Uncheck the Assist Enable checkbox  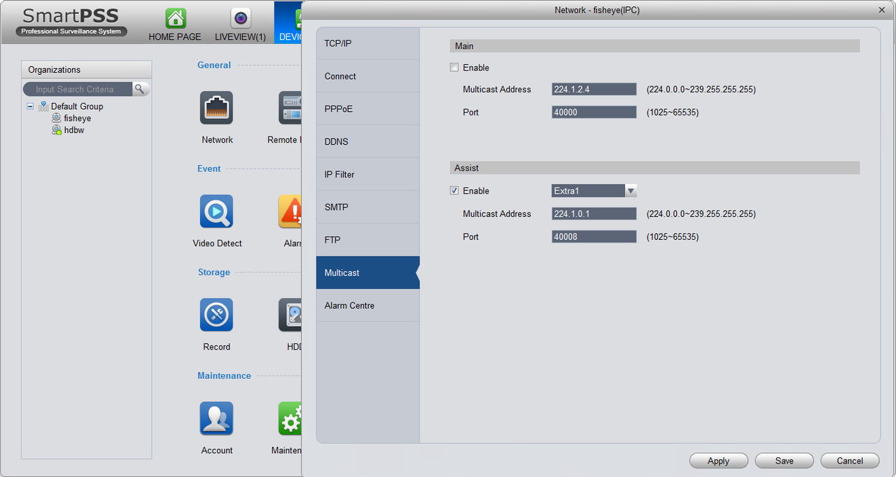click(x=454, y=191)
